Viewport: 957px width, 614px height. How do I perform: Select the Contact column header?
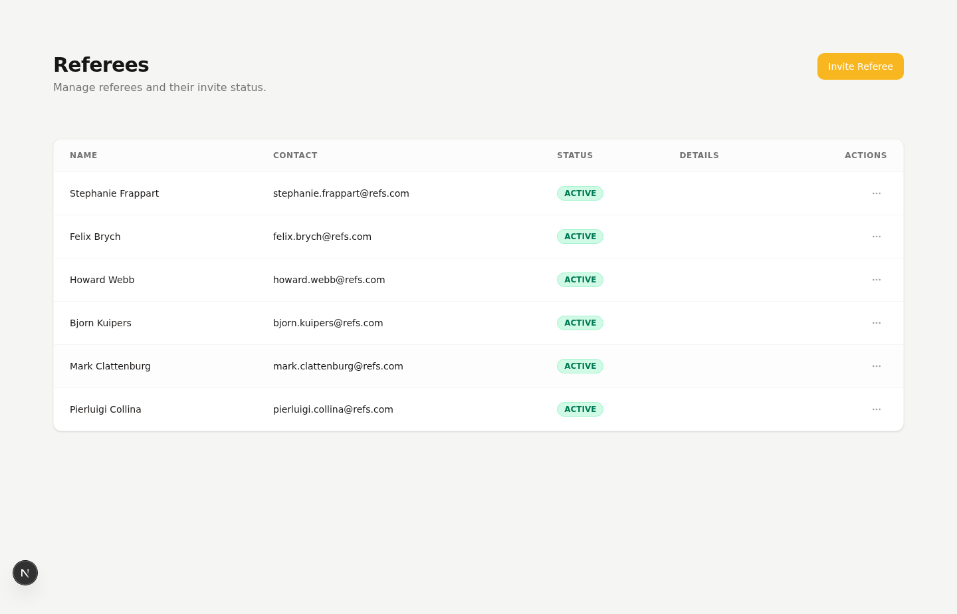(x=295, y=155)
